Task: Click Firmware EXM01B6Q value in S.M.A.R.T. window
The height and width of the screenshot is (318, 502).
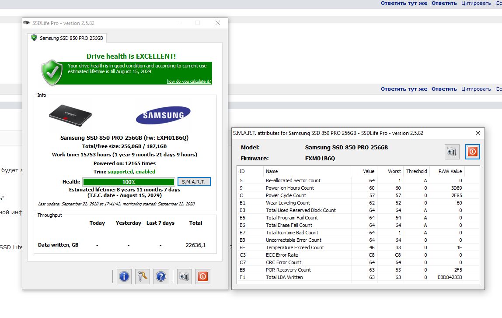Action: point(320,159)
